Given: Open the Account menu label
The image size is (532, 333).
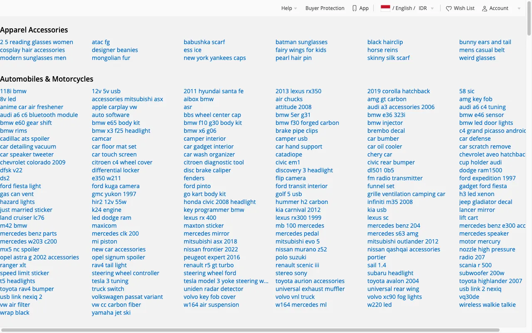Looking at the screenshot, I should click(x=499, y=8).
